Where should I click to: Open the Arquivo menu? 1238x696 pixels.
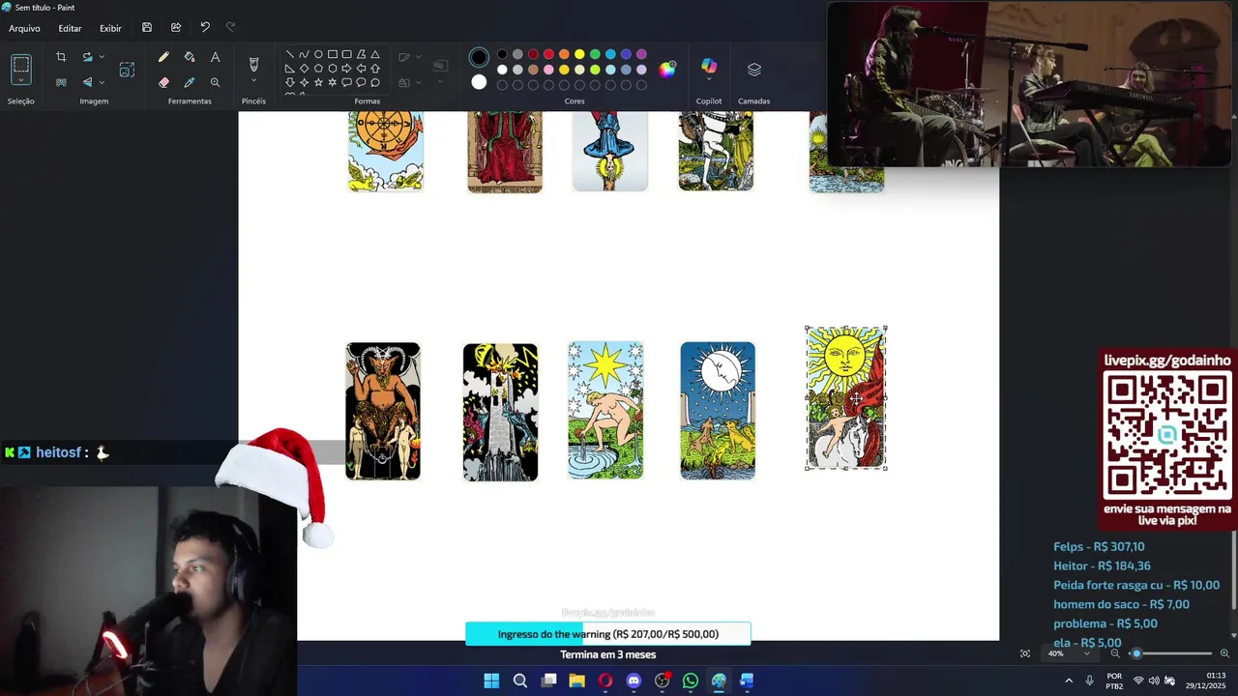[25, 28]
